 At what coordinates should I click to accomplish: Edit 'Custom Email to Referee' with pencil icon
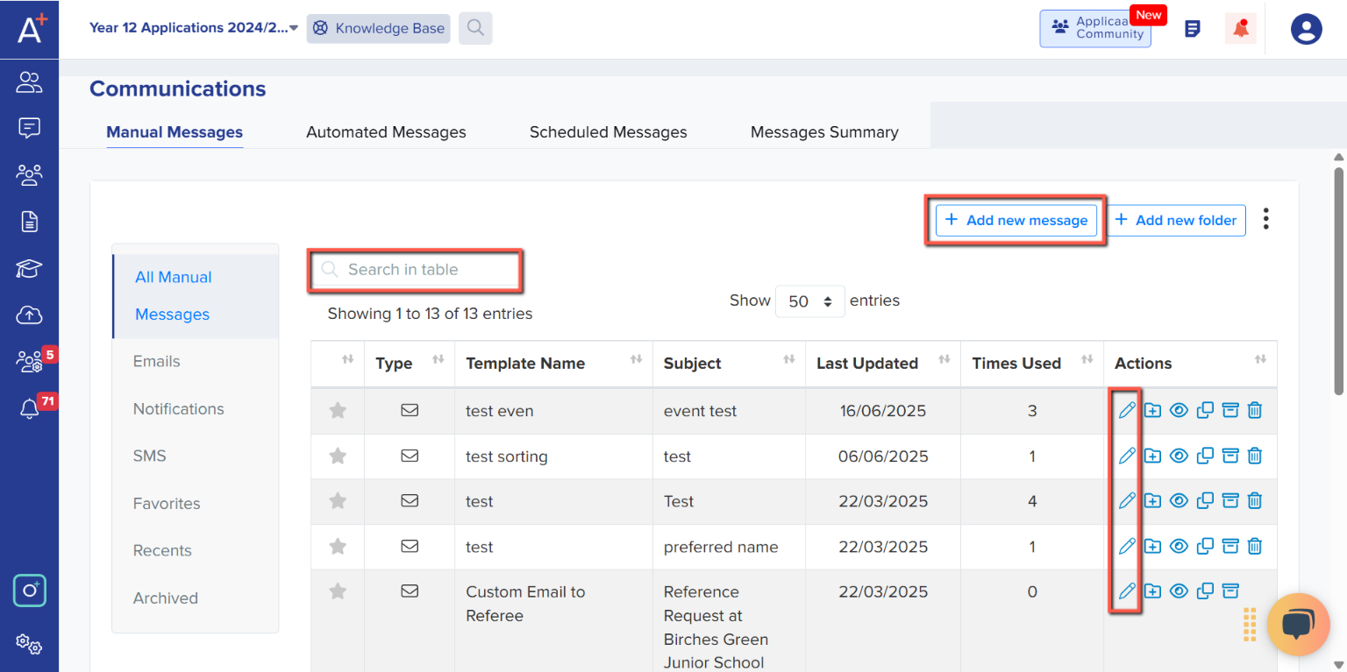point(1127,591)
